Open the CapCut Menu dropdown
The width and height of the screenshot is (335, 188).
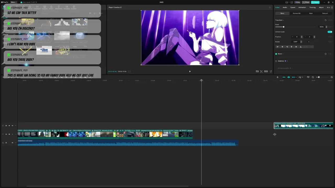[x=14, y=2]
